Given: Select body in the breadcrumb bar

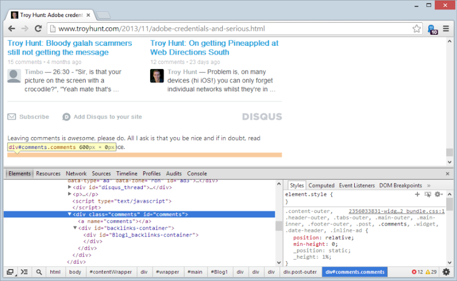Looking at the screenshot, I should (x=75, y=272).
